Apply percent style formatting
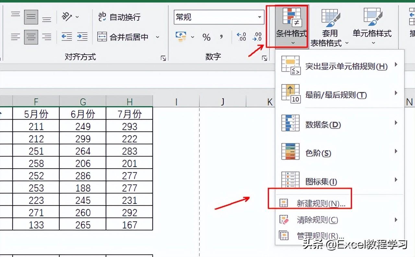 pos(207,37)
